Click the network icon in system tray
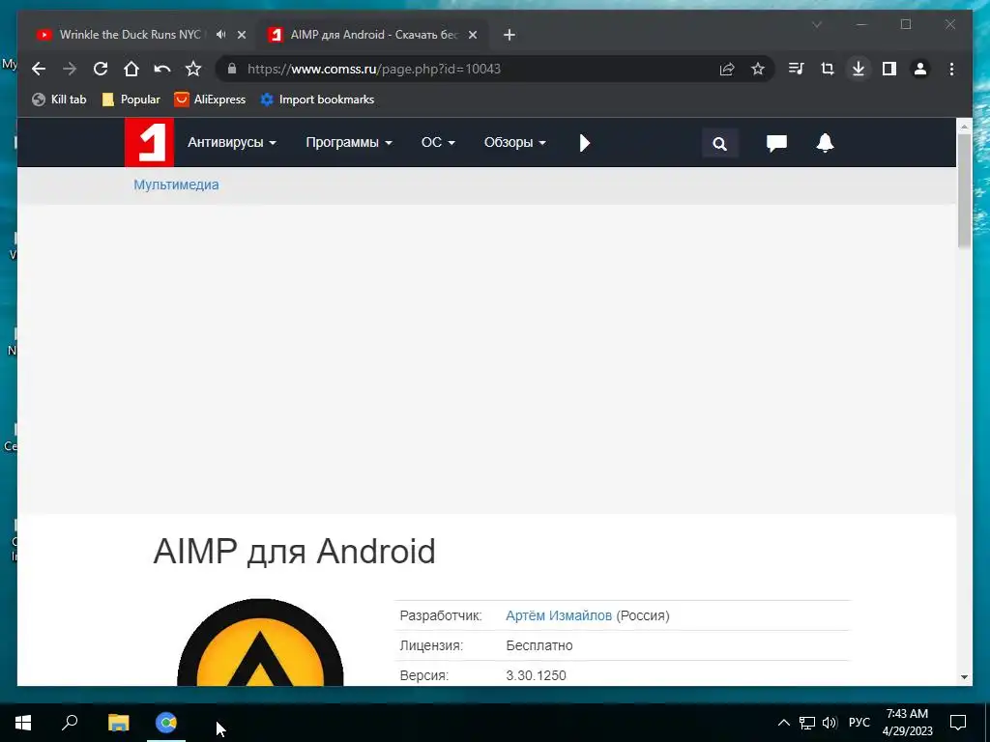The width and height of the screenshot is (990, 742). pyautogui.click(x=807, y=723)
